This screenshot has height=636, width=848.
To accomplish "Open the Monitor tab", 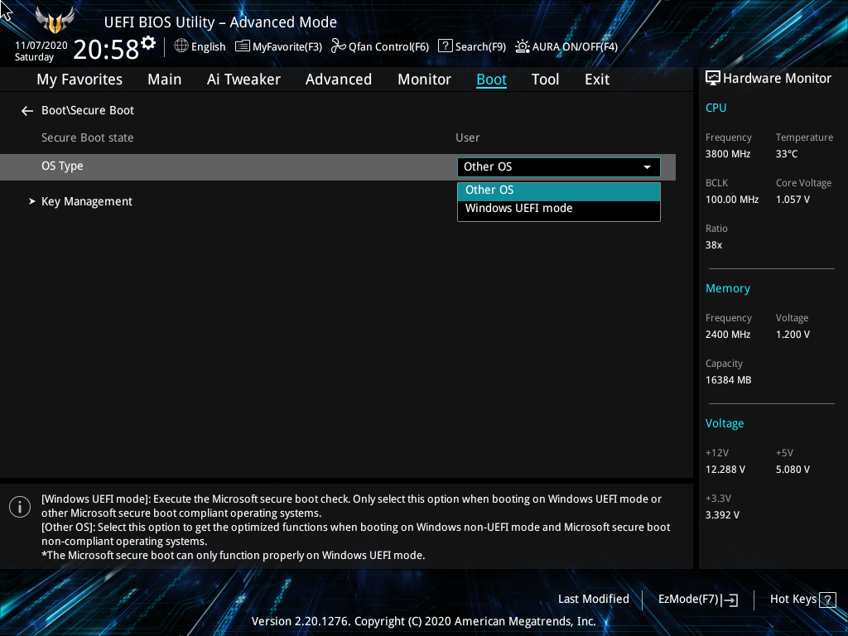I will (x=424, y=79).
